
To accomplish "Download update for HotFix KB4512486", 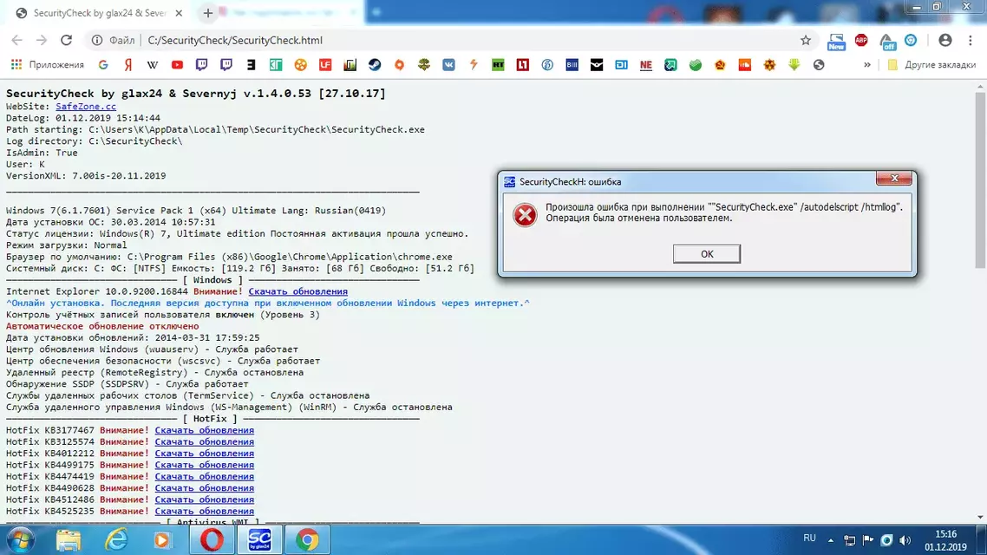I will (205, 499).
